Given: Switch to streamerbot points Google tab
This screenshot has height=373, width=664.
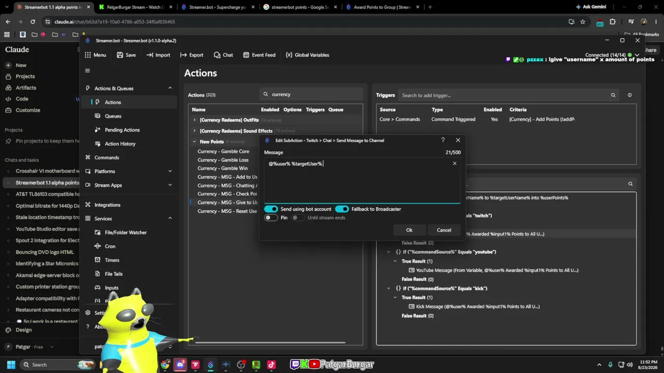Looking at the screenshot, I should pos(299,7).
